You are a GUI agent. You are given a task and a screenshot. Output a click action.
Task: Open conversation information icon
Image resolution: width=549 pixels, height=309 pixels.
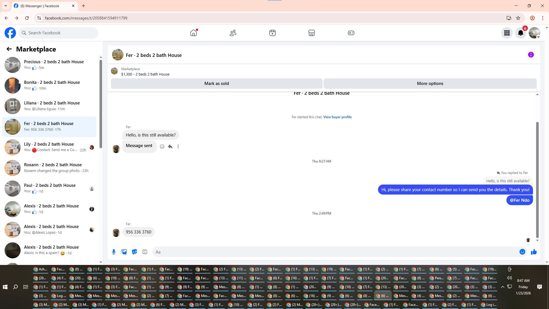click(x=531, y=55)
